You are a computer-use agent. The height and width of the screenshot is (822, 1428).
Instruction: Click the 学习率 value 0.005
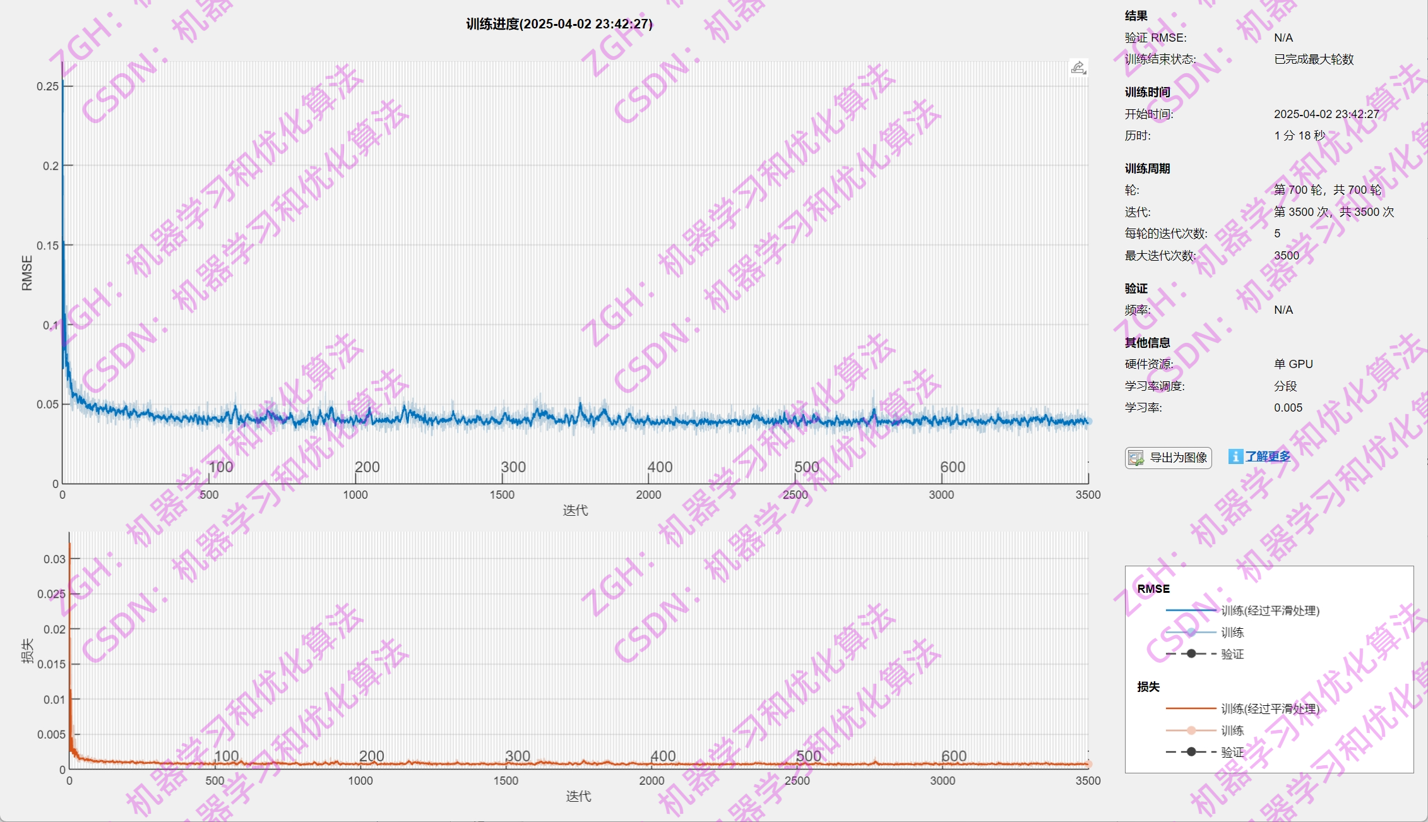pos(1288,408)
